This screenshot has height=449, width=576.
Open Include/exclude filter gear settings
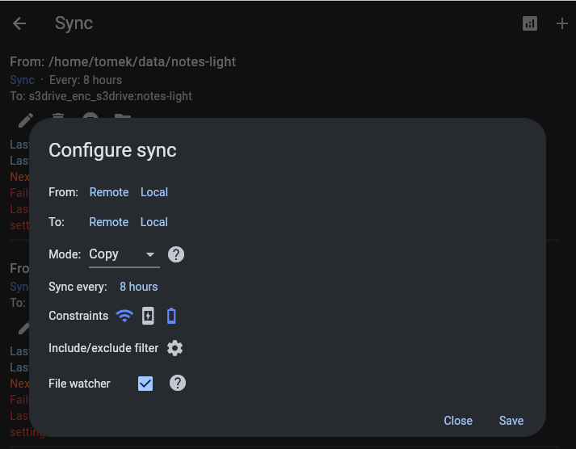point(175,348)
